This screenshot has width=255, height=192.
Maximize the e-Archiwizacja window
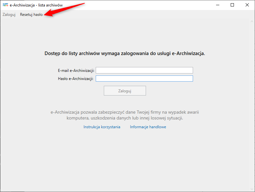click(232, 5)
